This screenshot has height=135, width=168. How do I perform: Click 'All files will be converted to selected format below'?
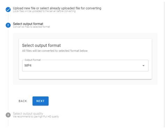tap(55, 51)
